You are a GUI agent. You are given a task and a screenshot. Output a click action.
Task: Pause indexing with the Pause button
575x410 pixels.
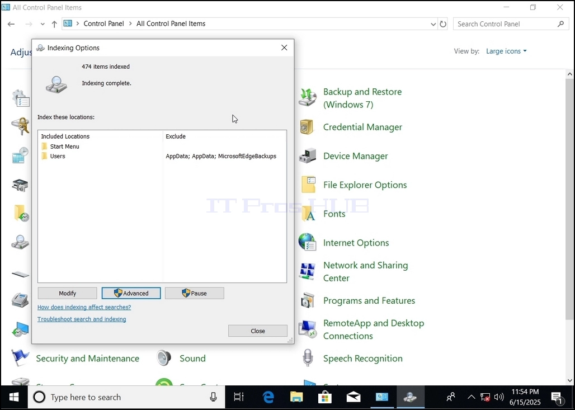(x=194, y=293)
